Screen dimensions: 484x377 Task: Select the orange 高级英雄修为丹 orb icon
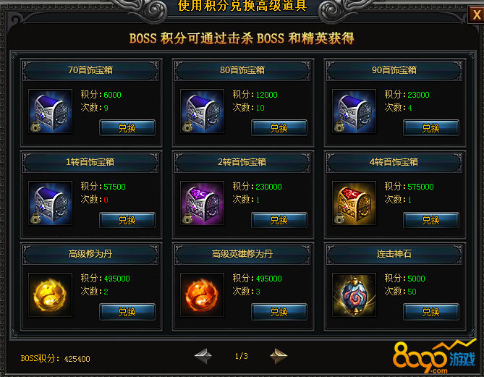pyautogui.click(x=202, y=295)
